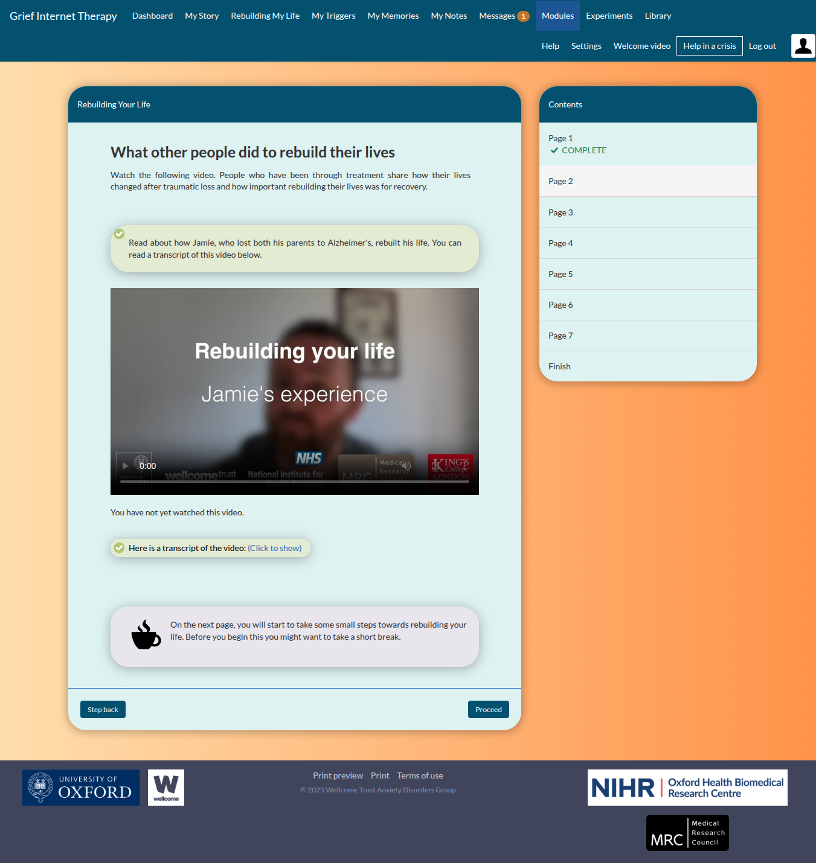Click the coffee cup break icon

[x=146, y=635]
